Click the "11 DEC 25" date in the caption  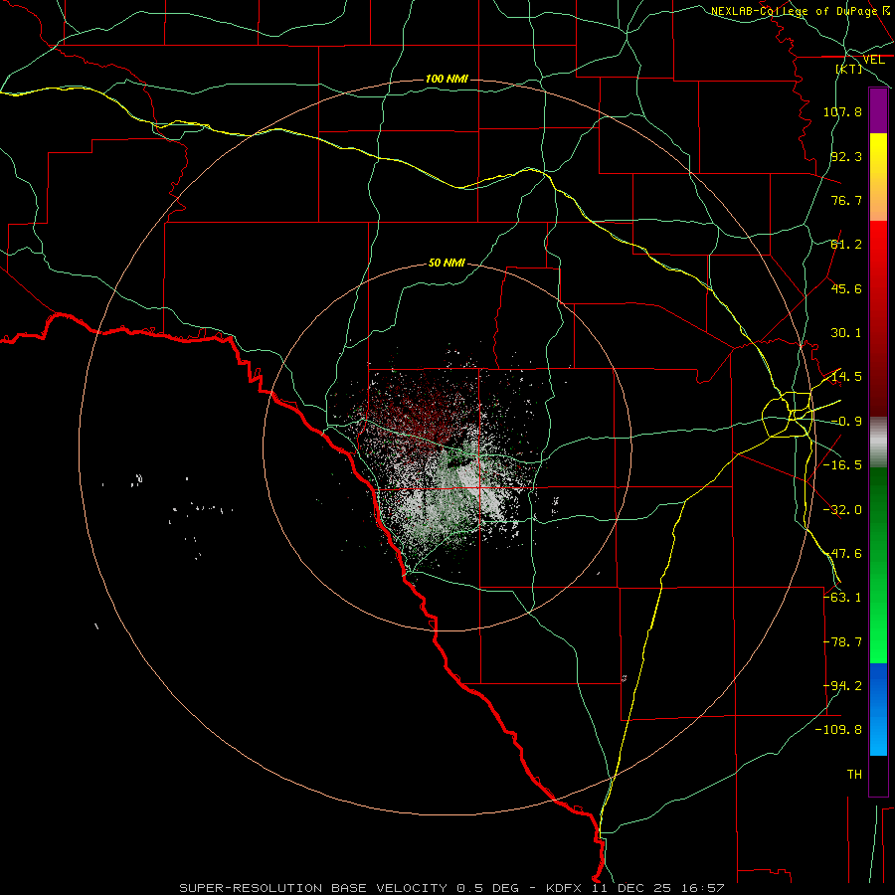point(630,888)
